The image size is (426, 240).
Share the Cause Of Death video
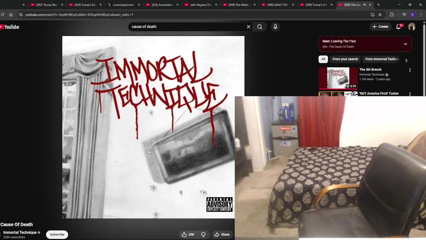222,235
